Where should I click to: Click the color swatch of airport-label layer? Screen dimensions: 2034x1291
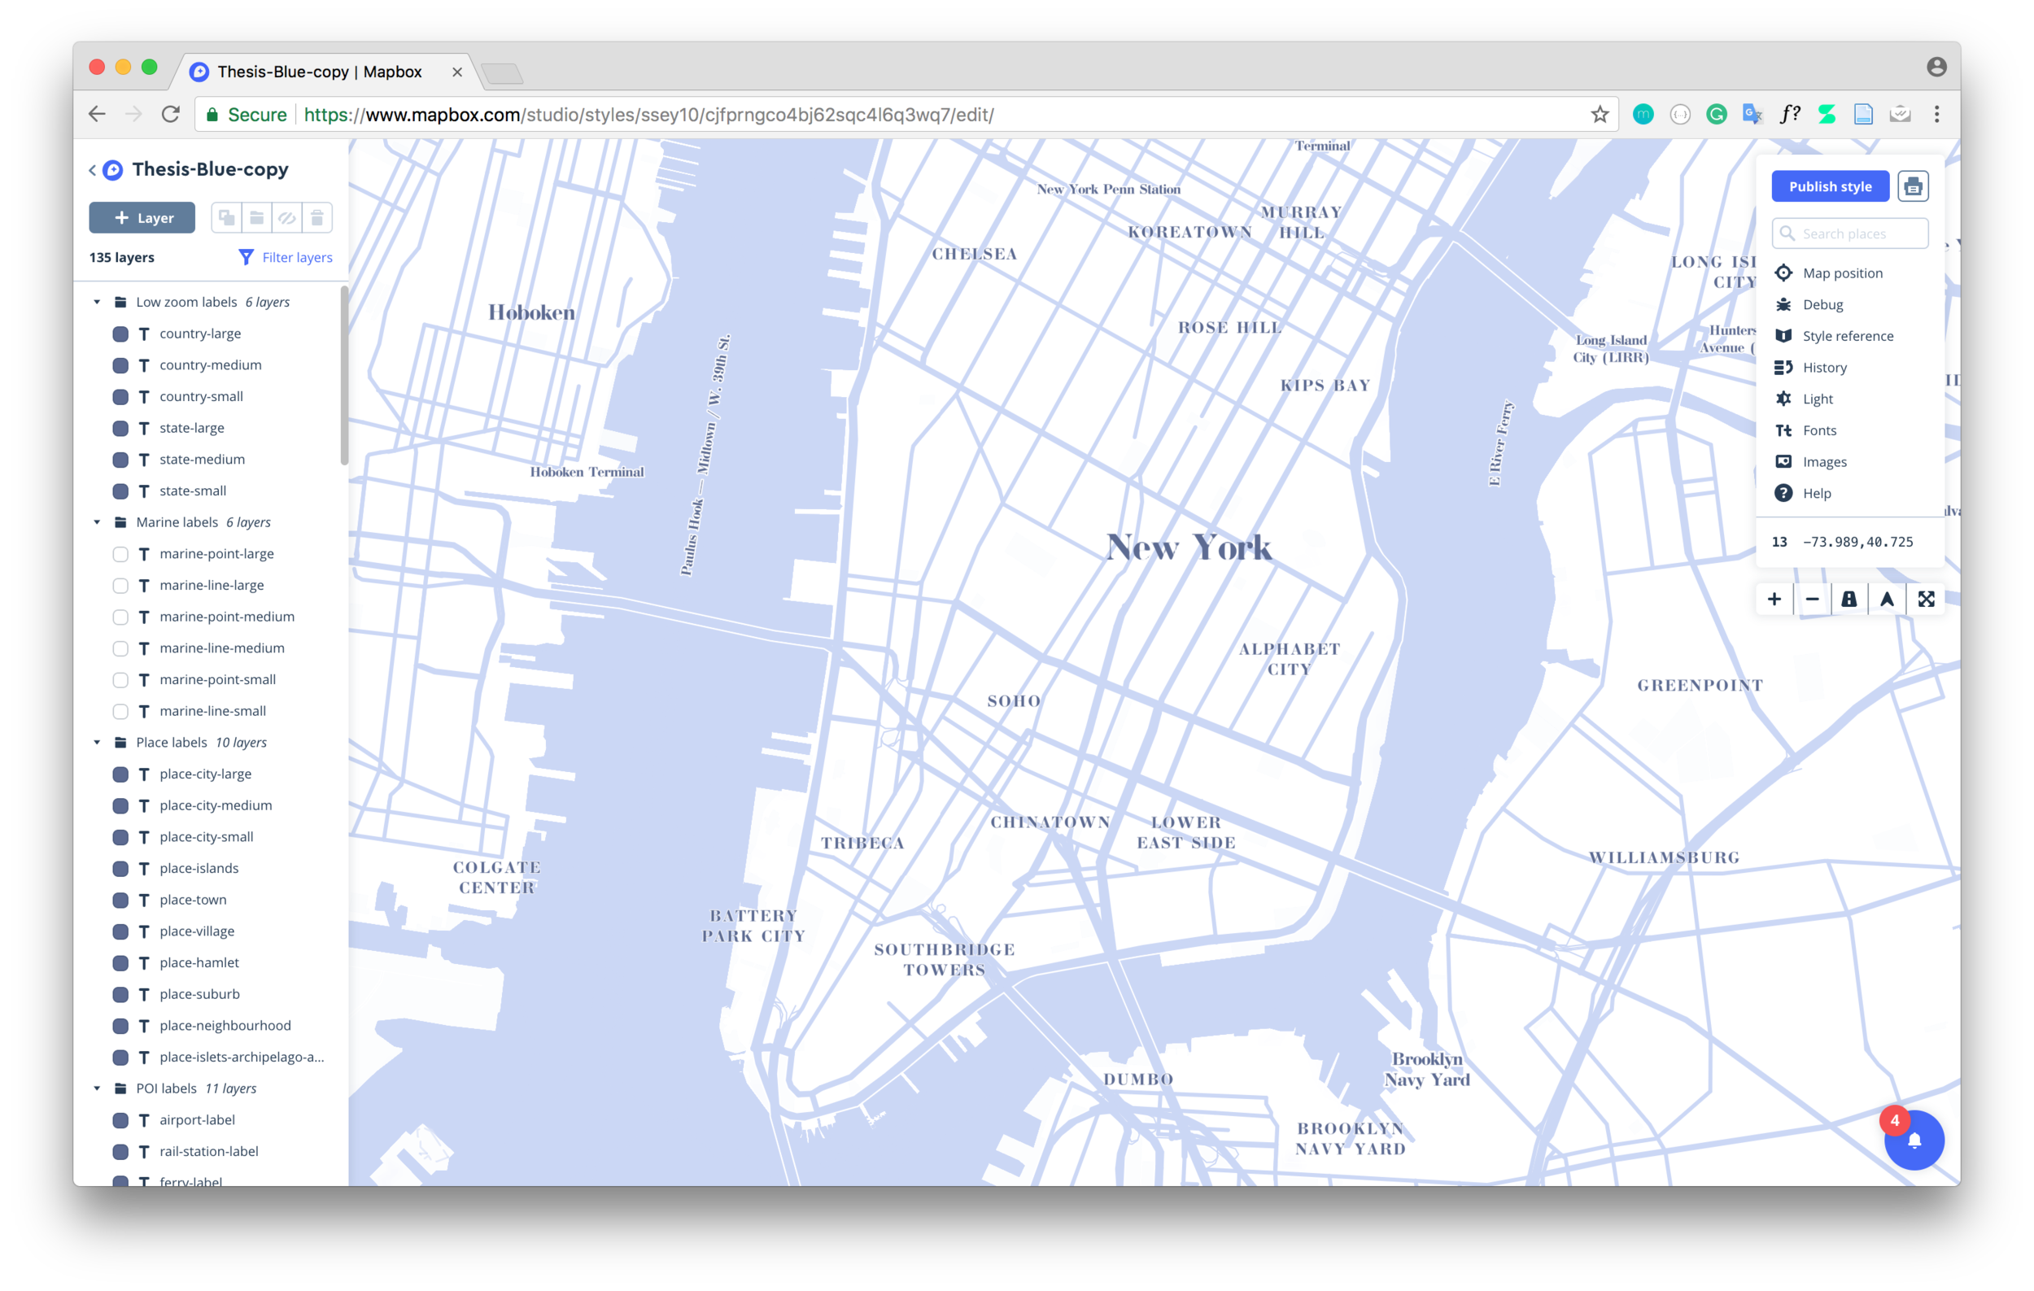coord(120,1120)
